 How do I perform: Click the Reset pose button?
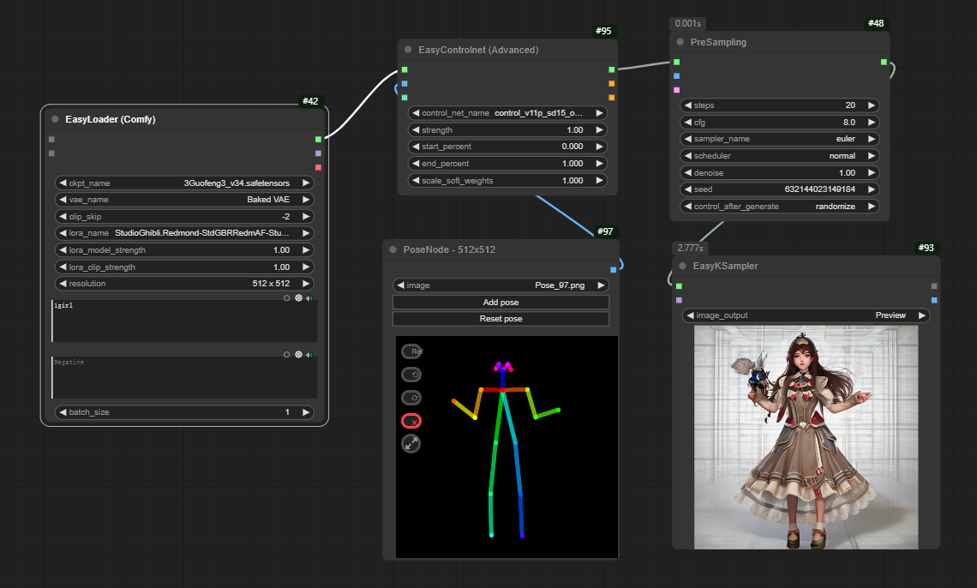coord(500,319)
